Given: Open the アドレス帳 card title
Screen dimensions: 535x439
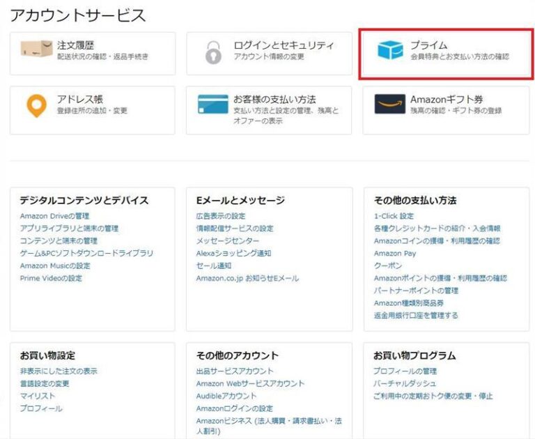Looking at the screenshot, I should pos(80,100).
